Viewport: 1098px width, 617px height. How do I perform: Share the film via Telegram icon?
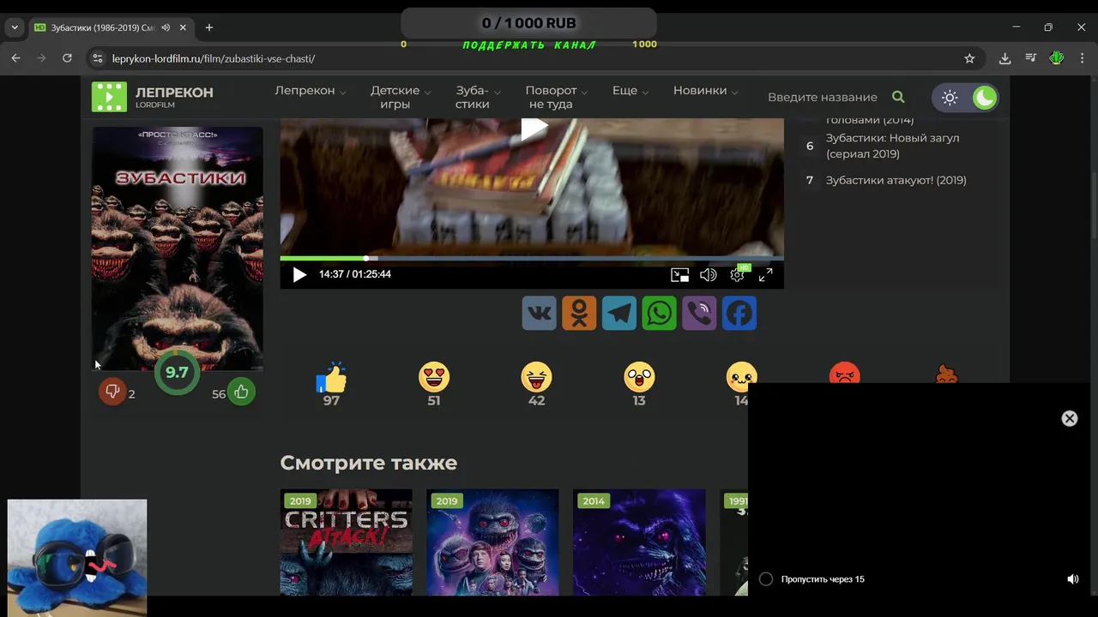tap(619, 314)
